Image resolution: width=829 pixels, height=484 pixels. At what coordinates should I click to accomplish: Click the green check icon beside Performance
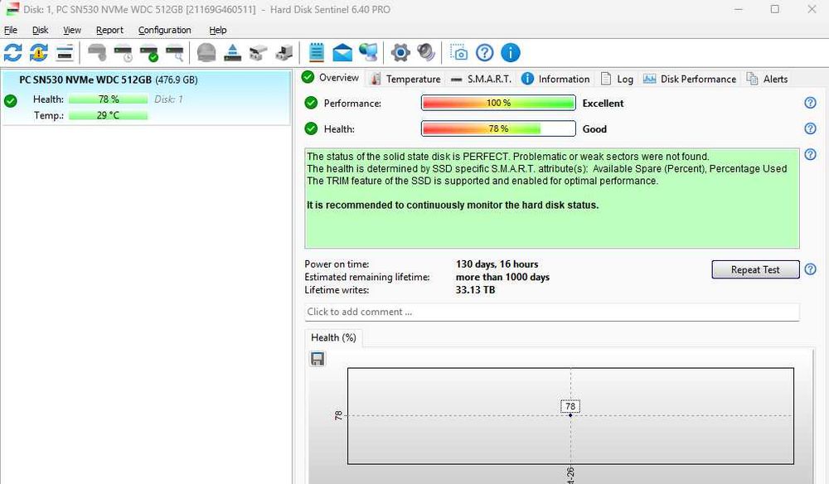click(311, 103)
